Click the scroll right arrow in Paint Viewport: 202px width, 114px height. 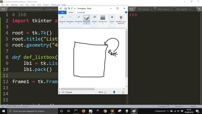tap(124, 89)
